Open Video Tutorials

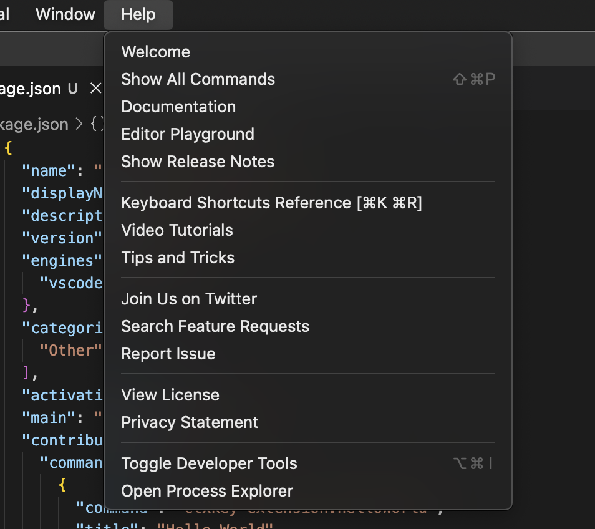point(177,230)
